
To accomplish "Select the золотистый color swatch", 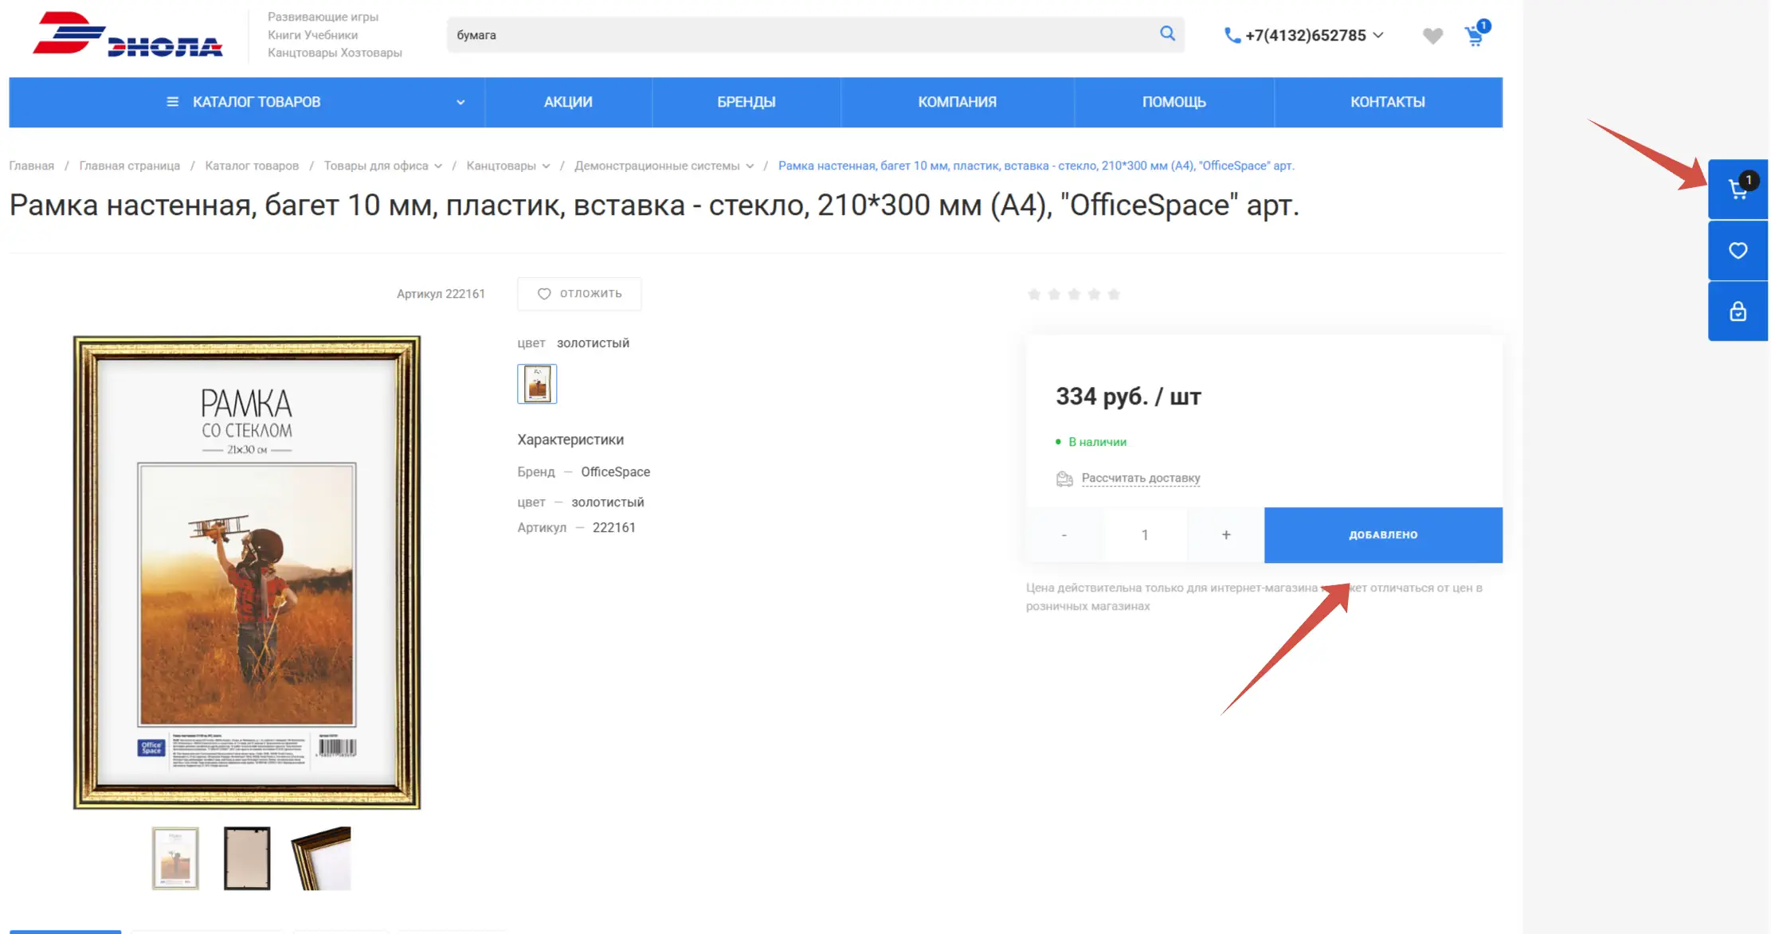I will point(537,385).
